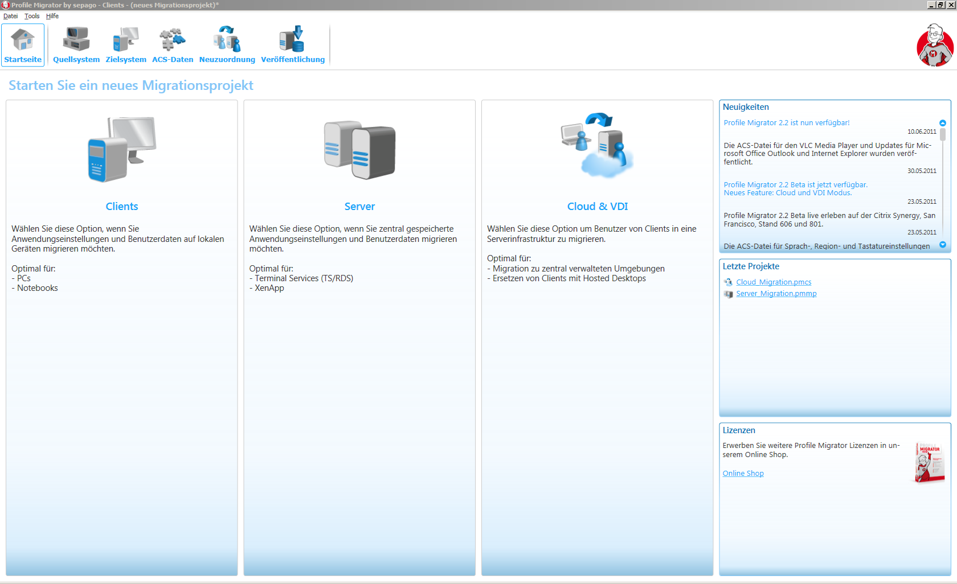Click the Server_Migration.pmmp file icon
The height and width of the screenshot is (584, 957).
point(728,294)
